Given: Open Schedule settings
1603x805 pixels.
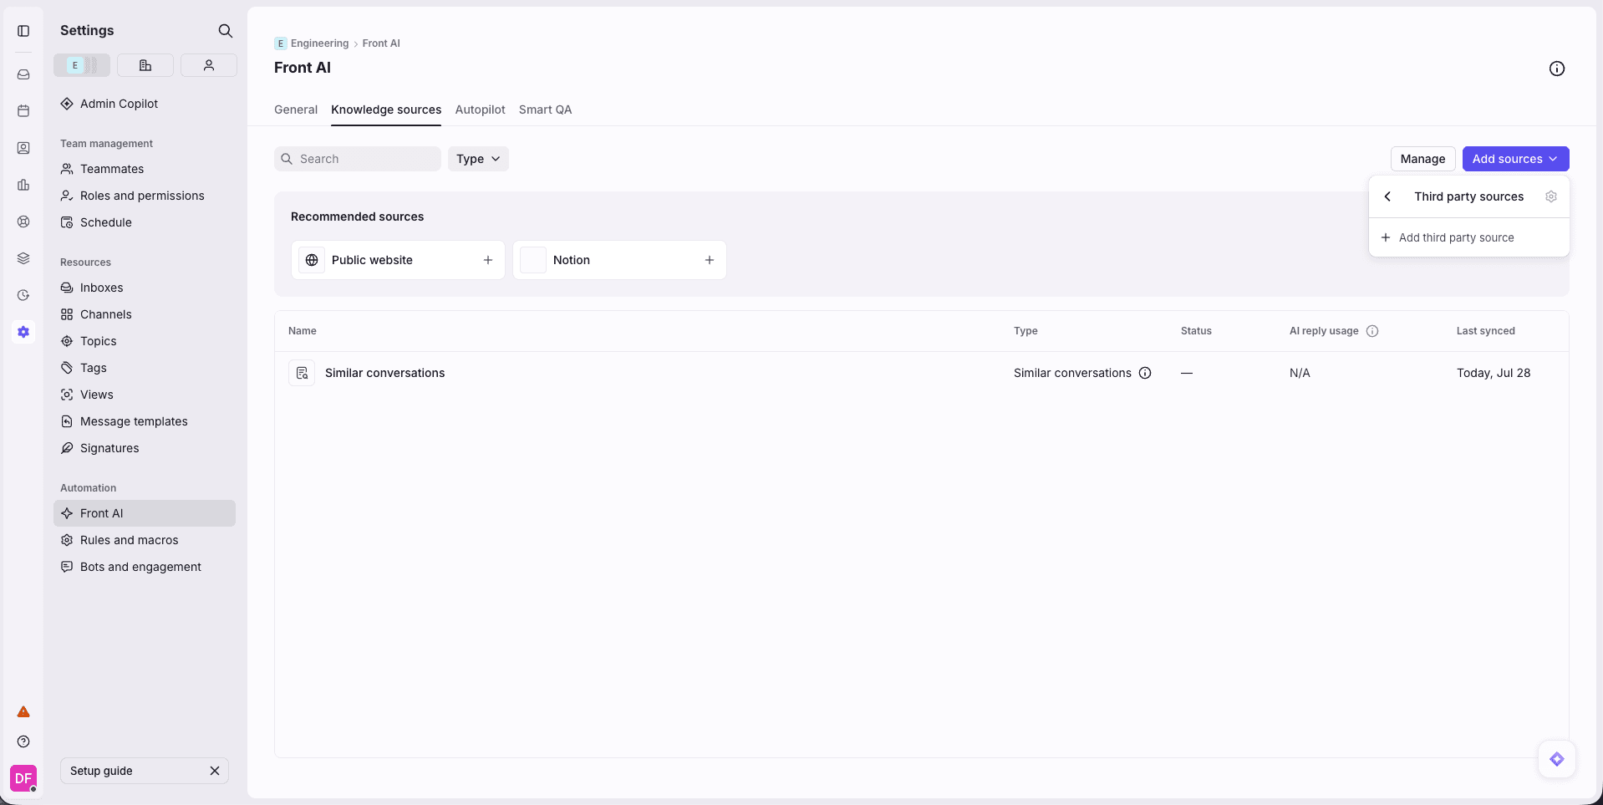Looking at the screenshot, I should (145, 222).
